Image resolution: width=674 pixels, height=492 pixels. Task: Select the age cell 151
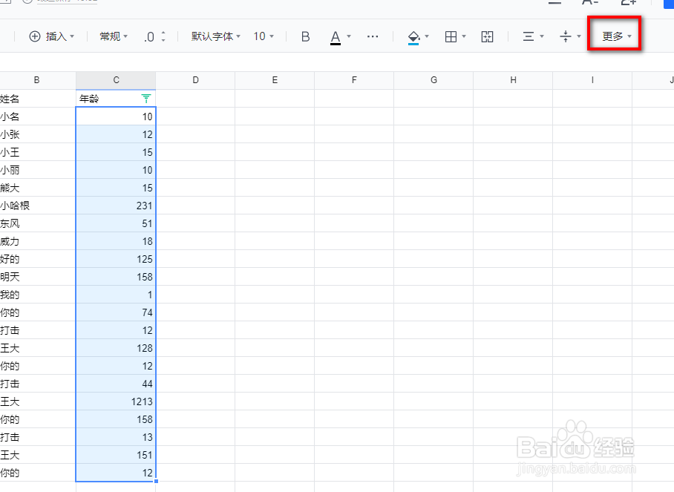tap(116, 456)
